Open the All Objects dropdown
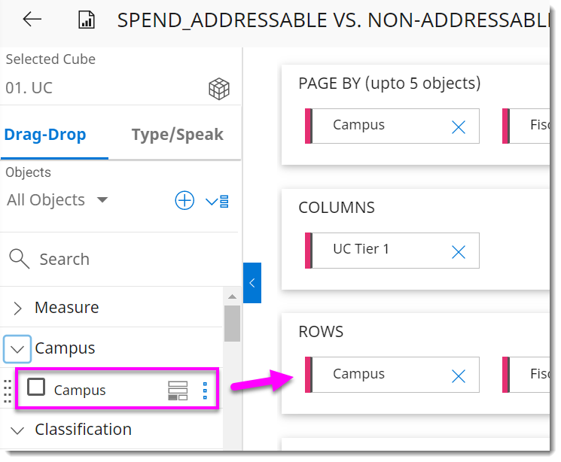This screenshot has height=462, width=561. click(57, 200)
